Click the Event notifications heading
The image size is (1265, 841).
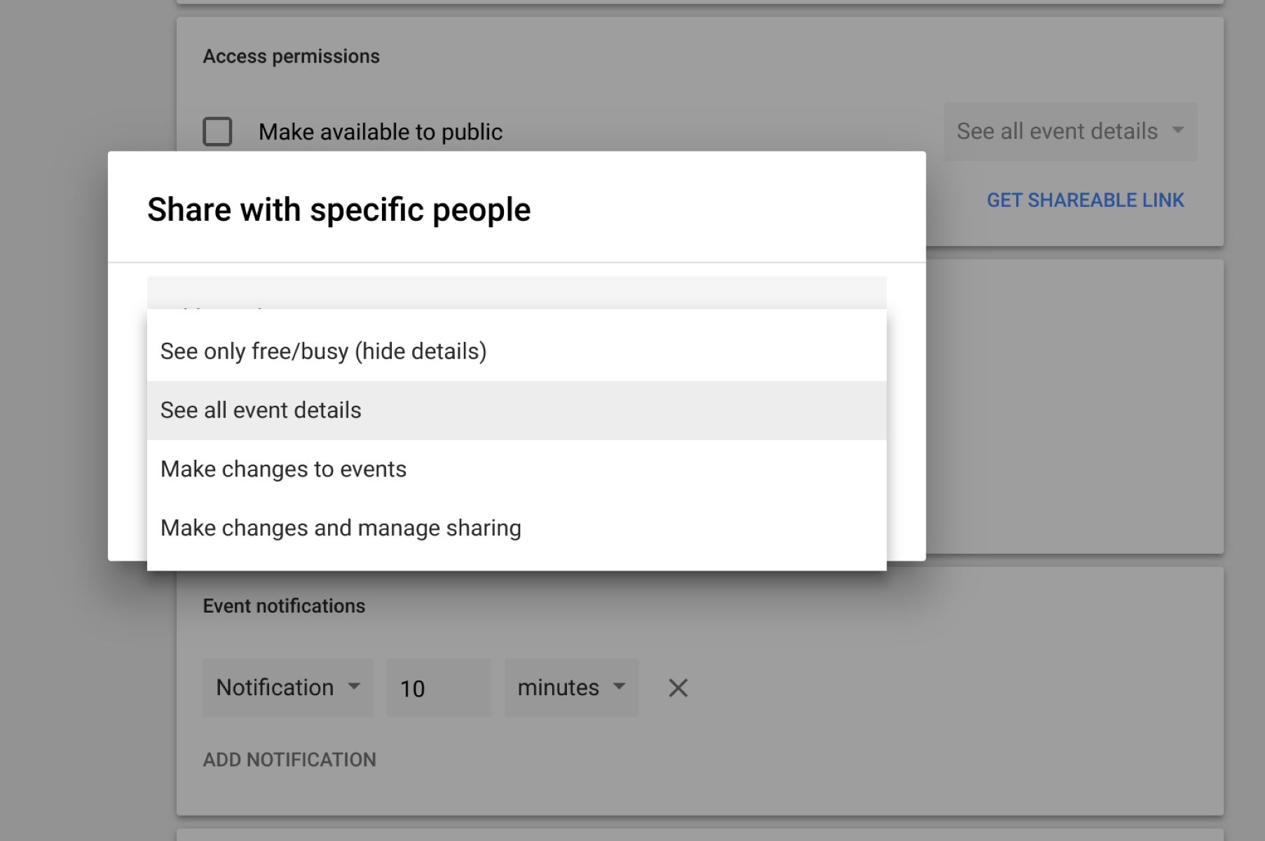point(284,606)
